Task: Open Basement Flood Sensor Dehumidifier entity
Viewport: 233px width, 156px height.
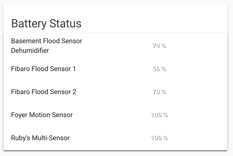Action: point(47,46)
